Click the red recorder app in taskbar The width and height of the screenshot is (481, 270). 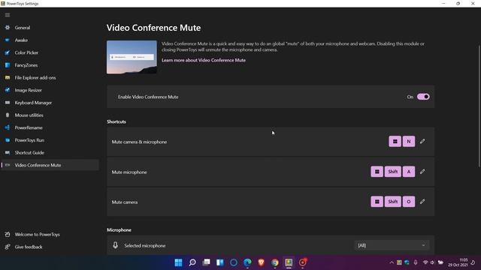(x=302, y=262)
